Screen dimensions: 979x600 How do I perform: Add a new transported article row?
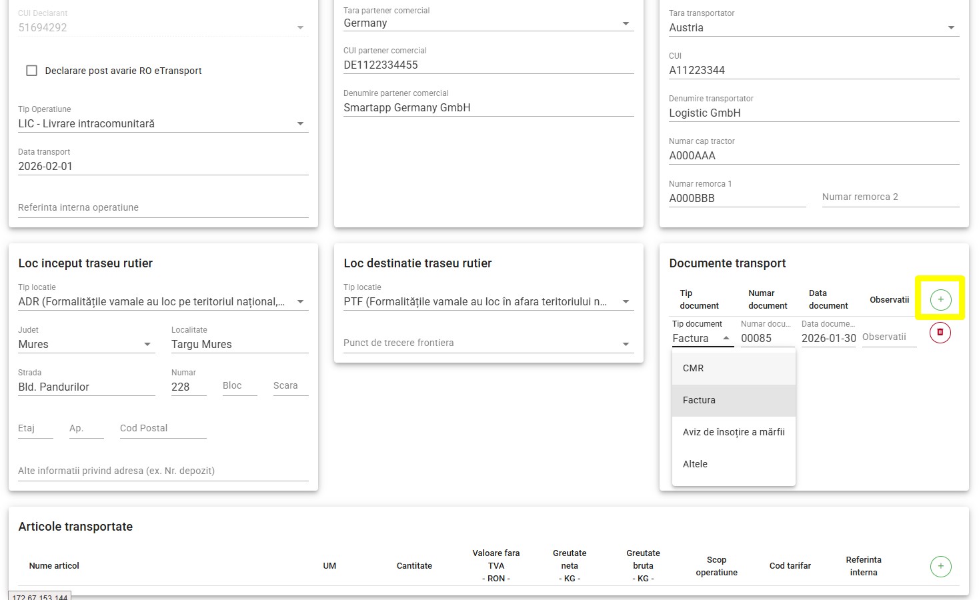[940, 566]
